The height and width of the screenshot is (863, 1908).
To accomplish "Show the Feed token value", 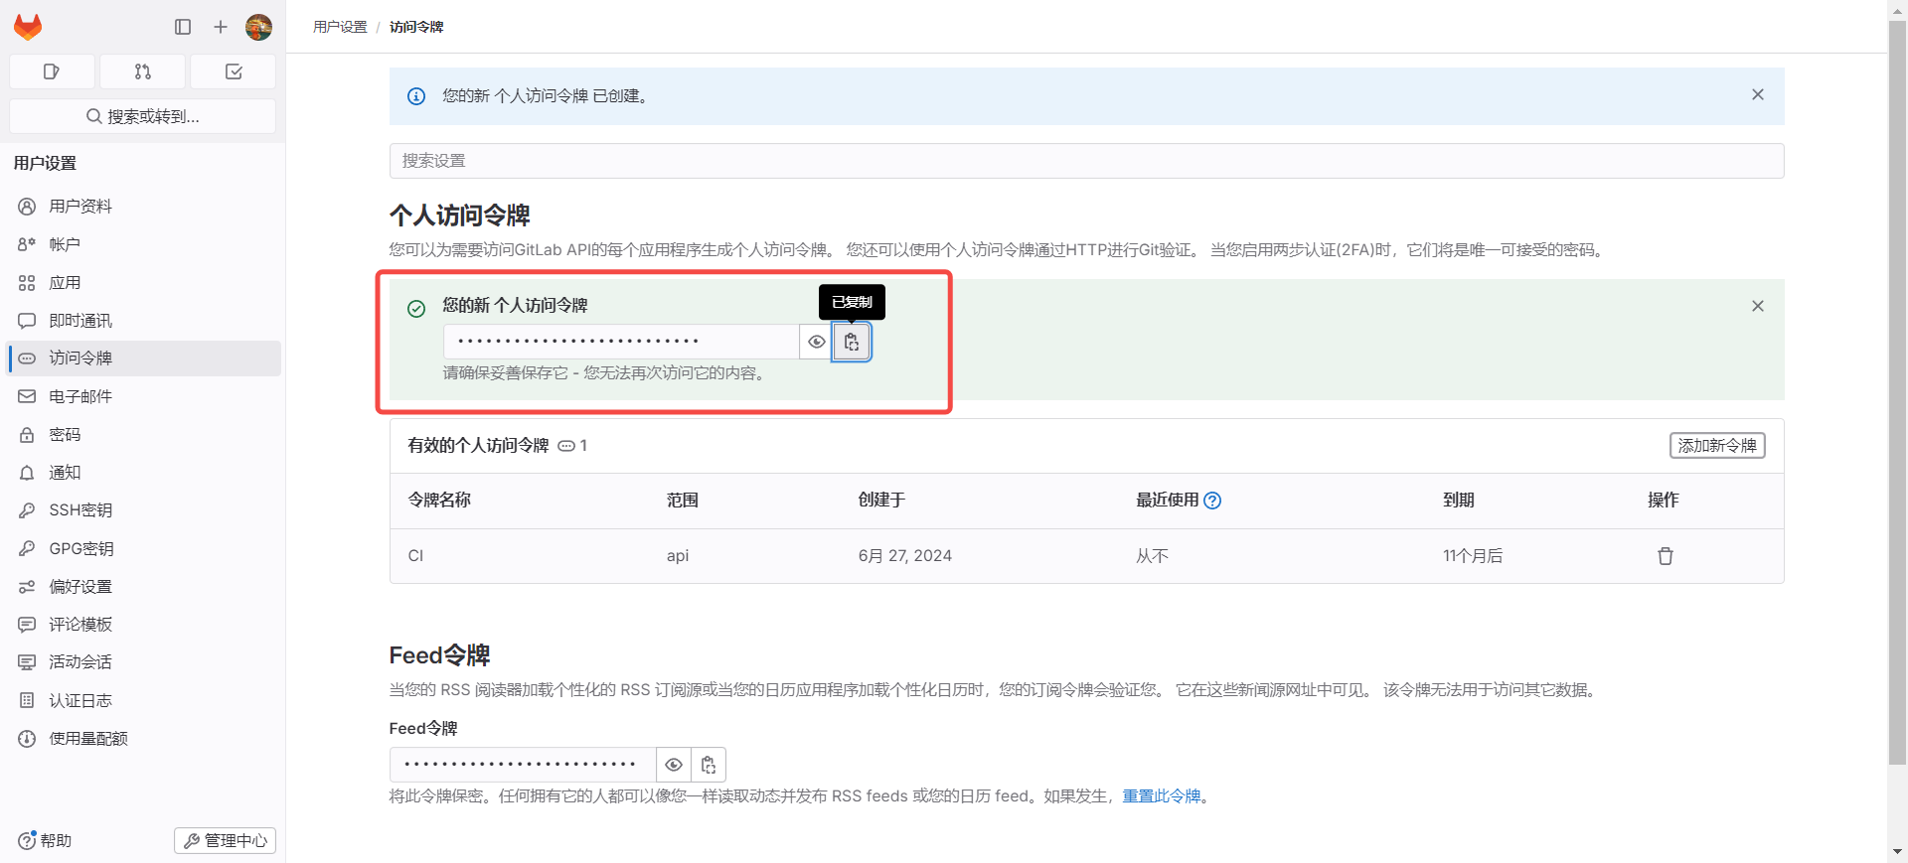I will [673, 765].
